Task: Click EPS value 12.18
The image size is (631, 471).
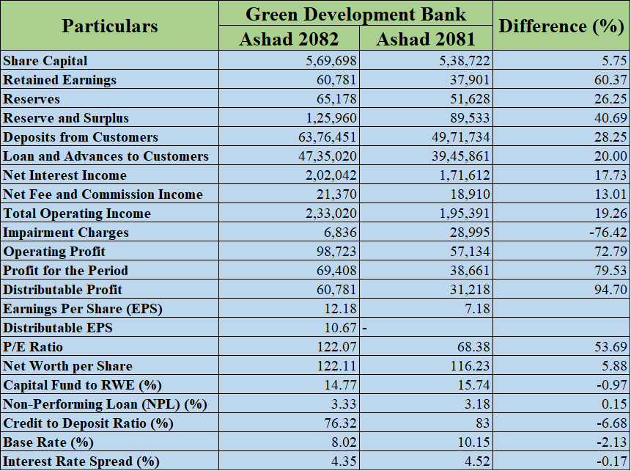Action: [x=341, y=309]
